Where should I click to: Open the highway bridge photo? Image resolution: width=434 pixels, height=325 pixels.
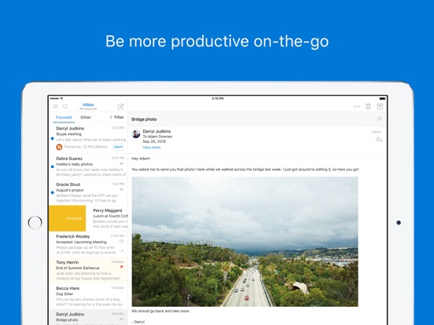point(245,242)
